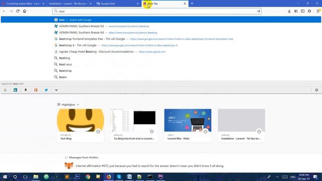The width and height of the screenshot is (322, 181).
Task: Open the Firefox Account icon
Action: pyautogui.click(x=309, y=11)
